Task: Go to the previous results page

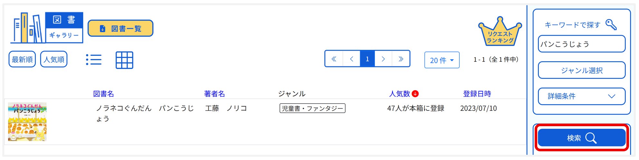Action: [x=351, y=59]
